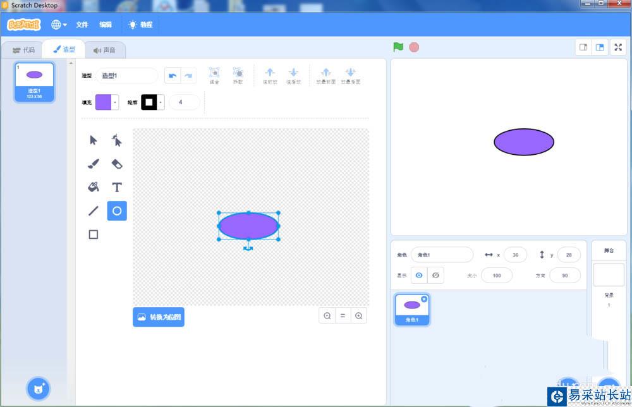
Task: Switch to the Sounds tab
Action: click(104, 50)
